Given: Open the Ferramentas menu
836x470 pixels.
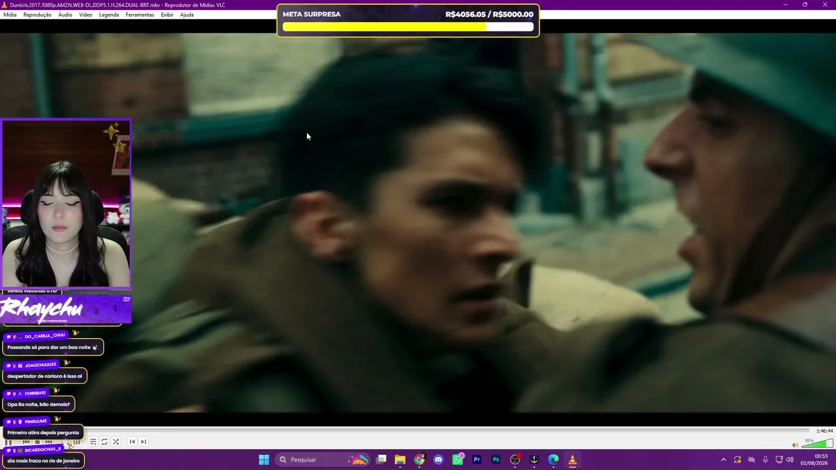Looking at the screenshot, I should click(140, 14).
